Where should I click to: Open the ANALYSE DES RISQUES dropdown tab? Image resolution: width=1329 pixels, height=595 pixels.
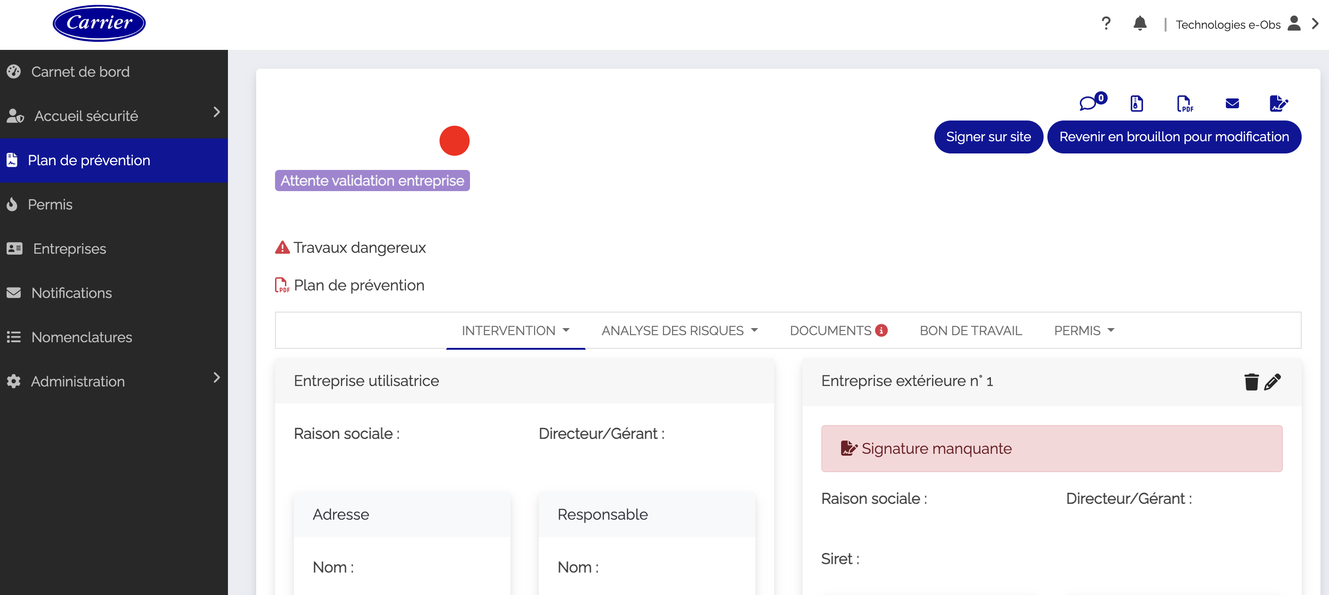[x=680, y=330]
